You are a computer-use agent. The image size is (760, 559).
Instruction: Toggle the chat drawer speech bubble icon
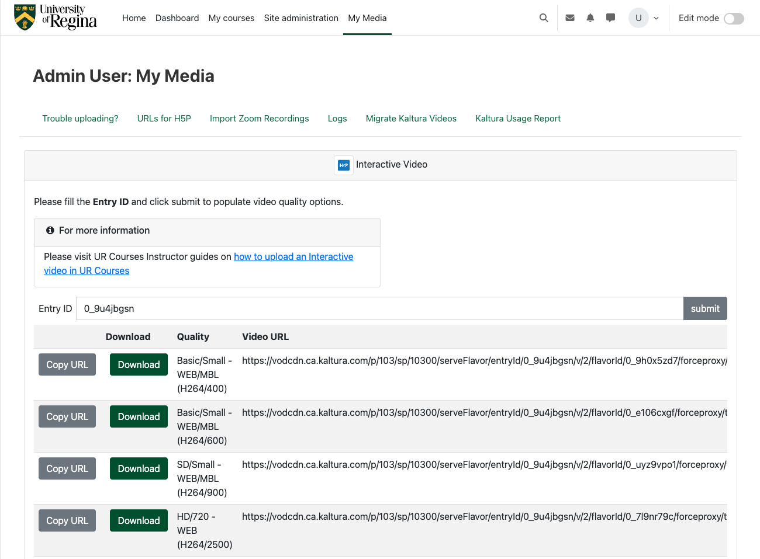point(610,18)
